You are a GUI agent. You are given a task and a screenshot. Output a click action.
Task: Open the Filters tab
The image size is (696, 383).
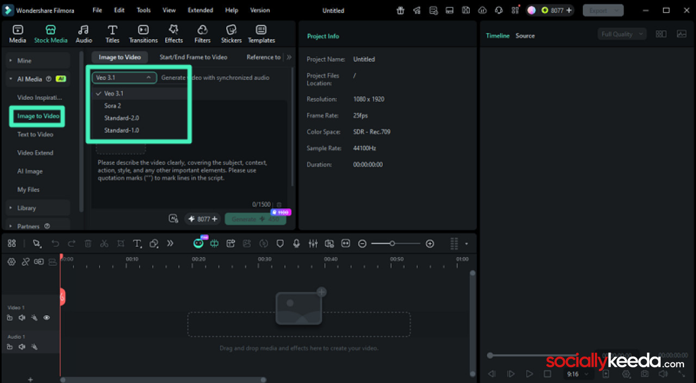[202, 34]
